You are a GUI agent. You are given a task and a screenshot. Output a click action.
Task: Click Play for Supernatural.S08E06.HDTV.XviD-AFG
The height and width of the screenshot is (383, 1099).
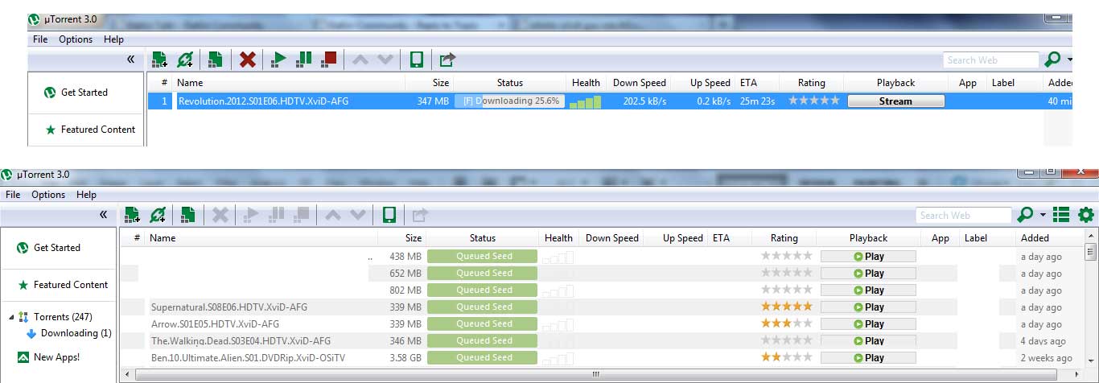868,307
